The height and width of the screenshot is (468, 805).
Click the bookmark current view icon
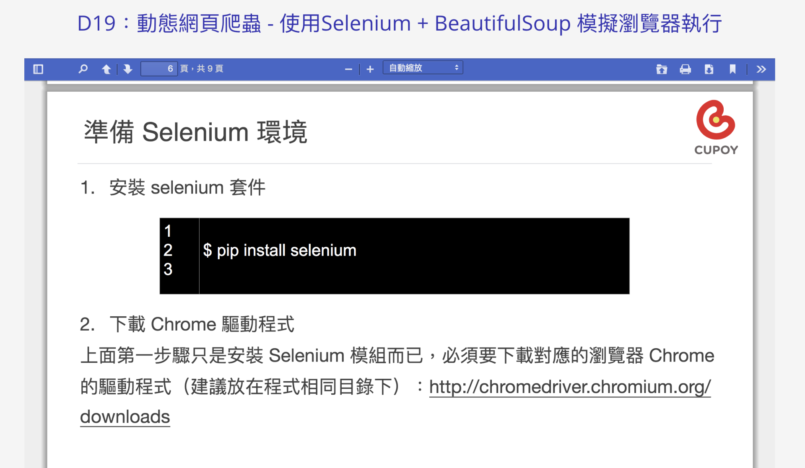tap(732, 69)
